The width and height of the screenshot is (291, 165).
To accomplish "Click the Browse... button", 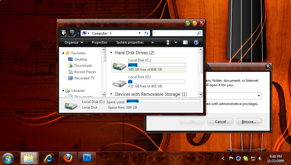I will pos(249,122).
